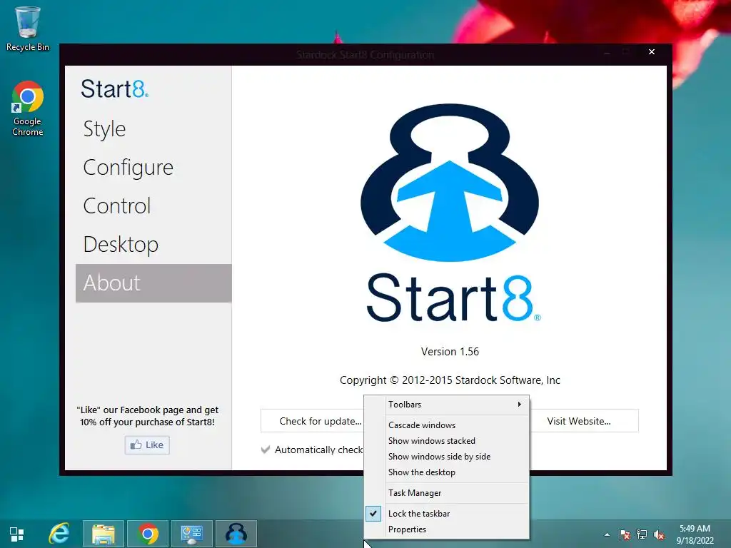Choose Cascade windows from context menu
731x548 pixels.
pyautogui.click(x=447, y=425)
